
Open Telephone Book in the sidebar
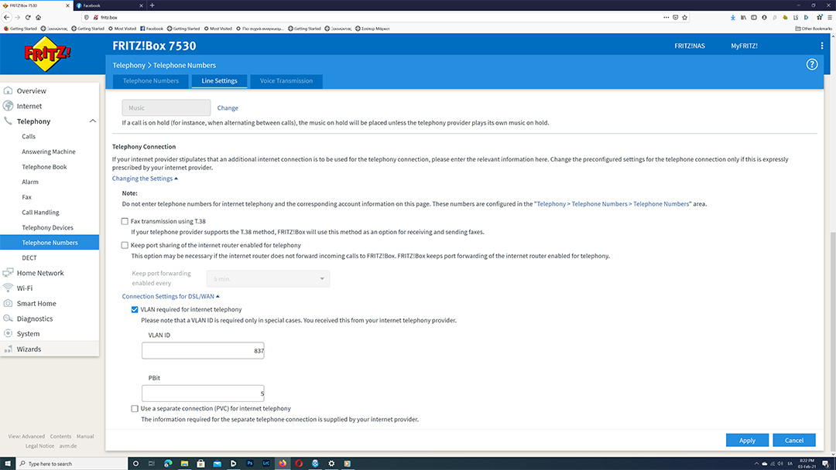coord(44,167)
